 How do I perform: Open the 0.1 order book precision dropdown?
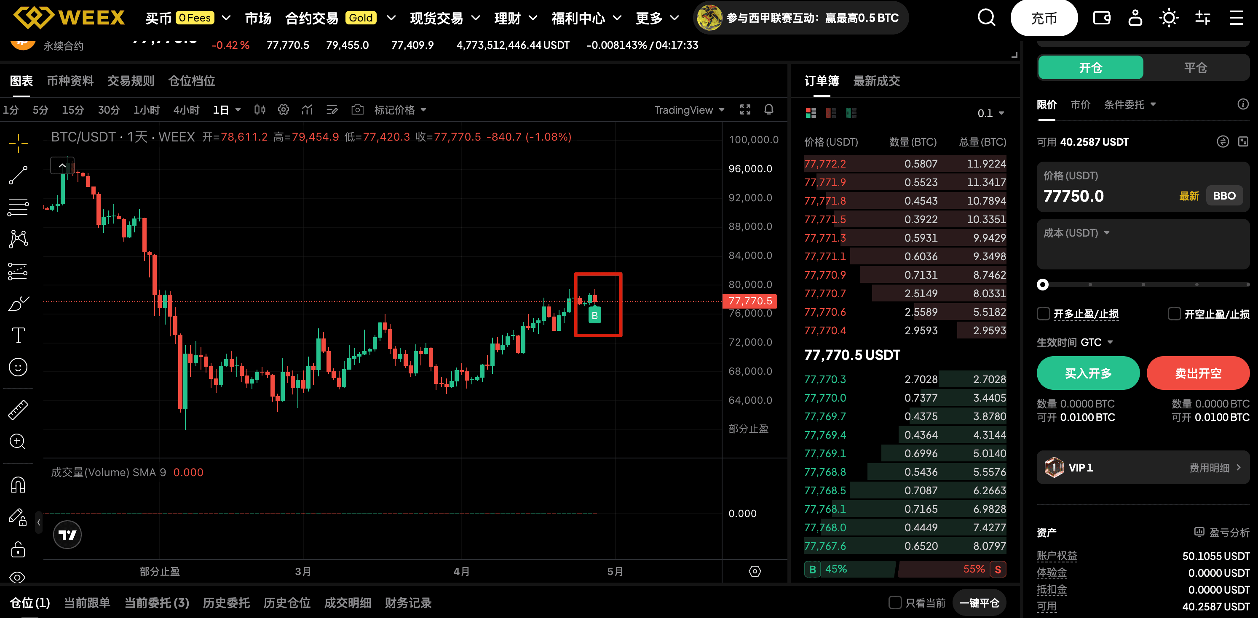[991, 113]
